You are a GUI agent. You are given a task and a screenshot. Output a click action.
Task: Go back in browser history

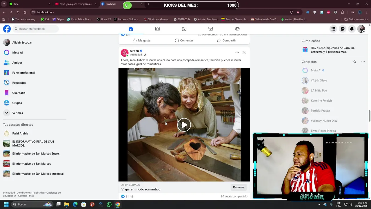(x=4, y=12)
